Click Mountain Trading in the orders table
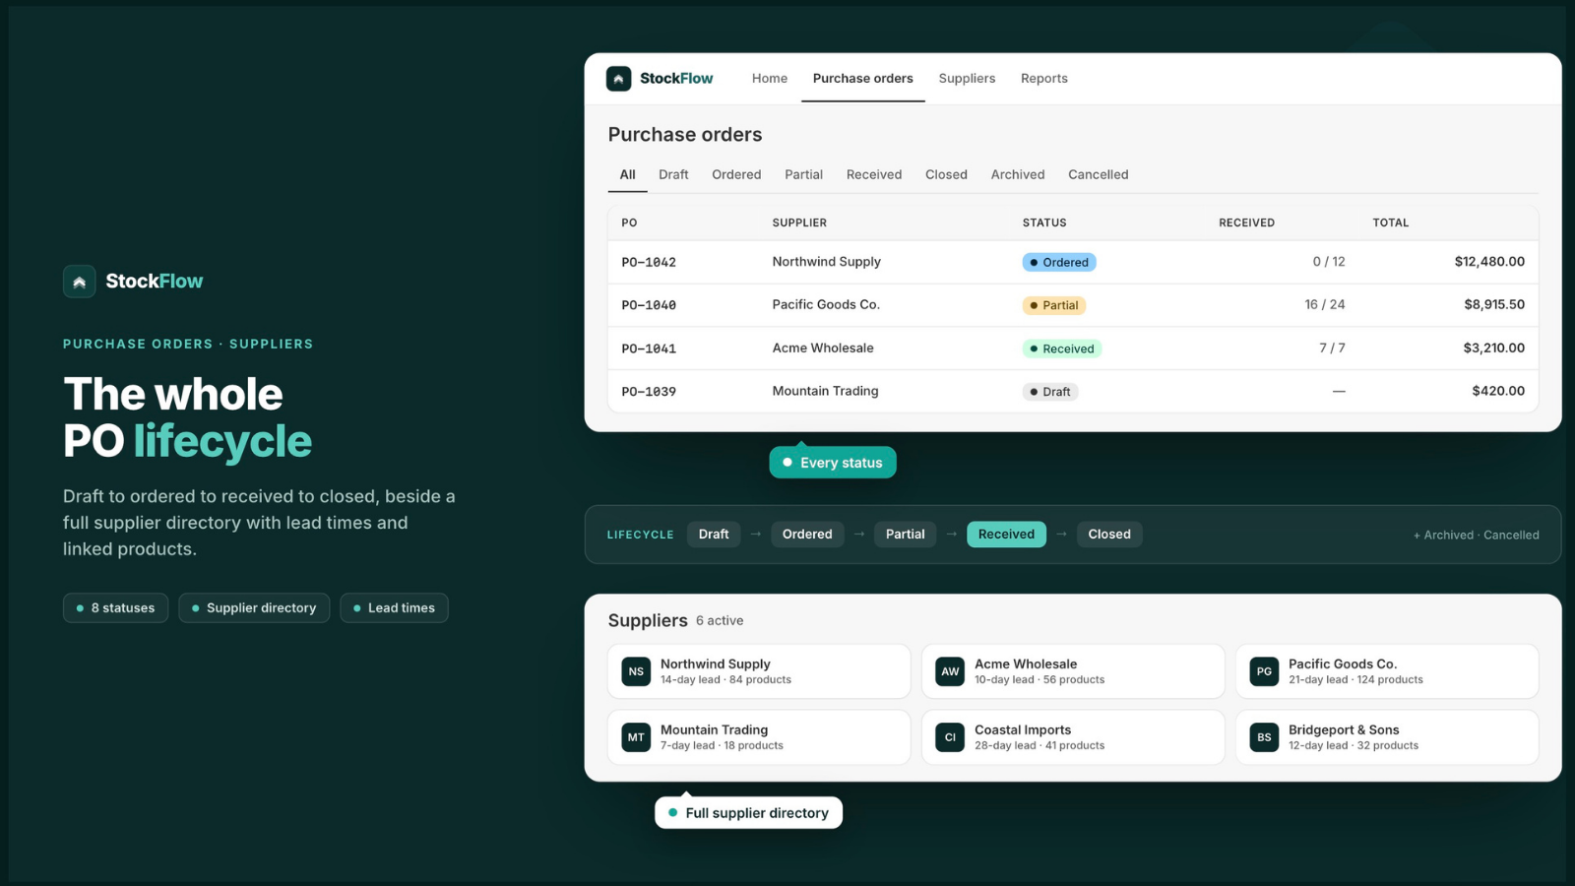 pyautogui.click(x=825, y=391)
